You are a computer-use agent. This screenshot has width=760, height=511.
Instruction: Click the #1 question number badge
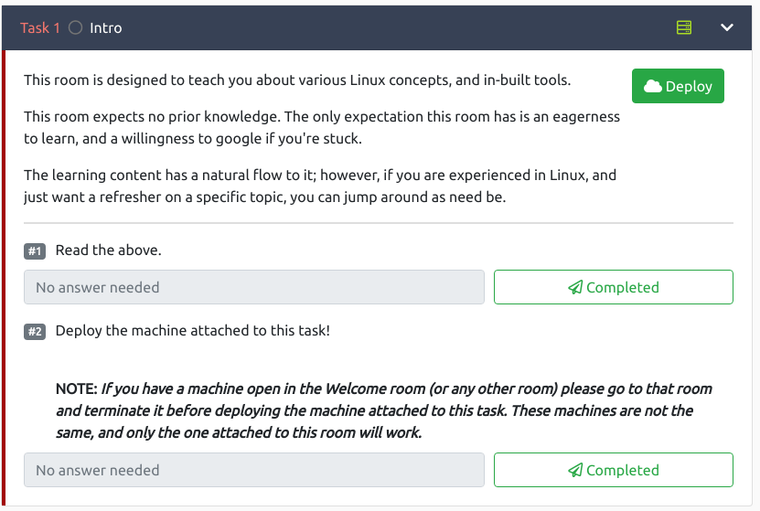35,250
